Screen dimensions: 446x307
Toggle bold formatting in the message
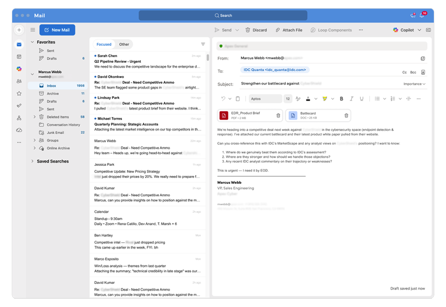coord(341,99)
